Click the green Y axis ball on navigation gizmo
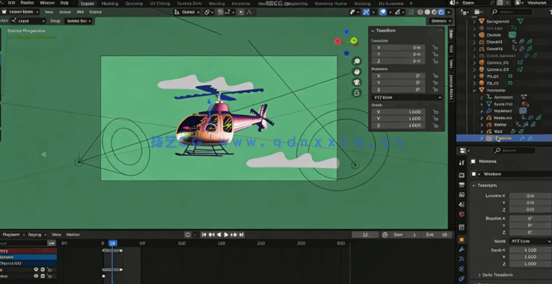This screenshot has height=284, width=552. click(354, 40)
